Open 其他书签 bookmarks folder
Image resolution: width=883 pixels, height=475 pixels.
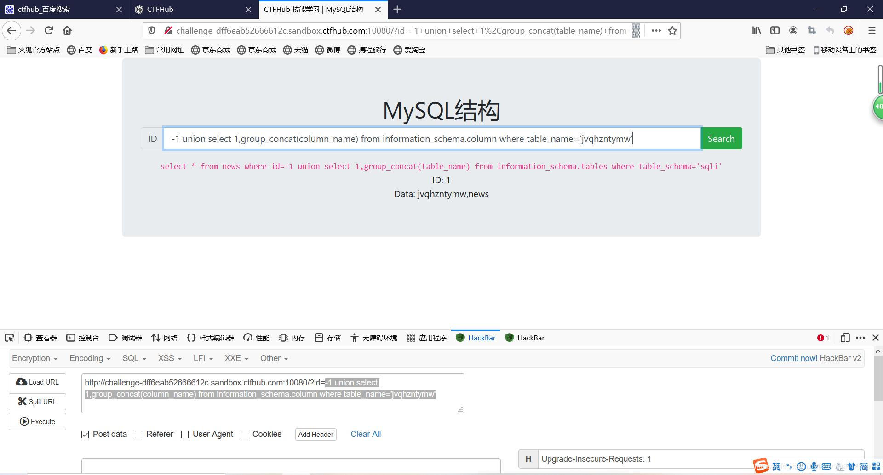pos(785,50)
